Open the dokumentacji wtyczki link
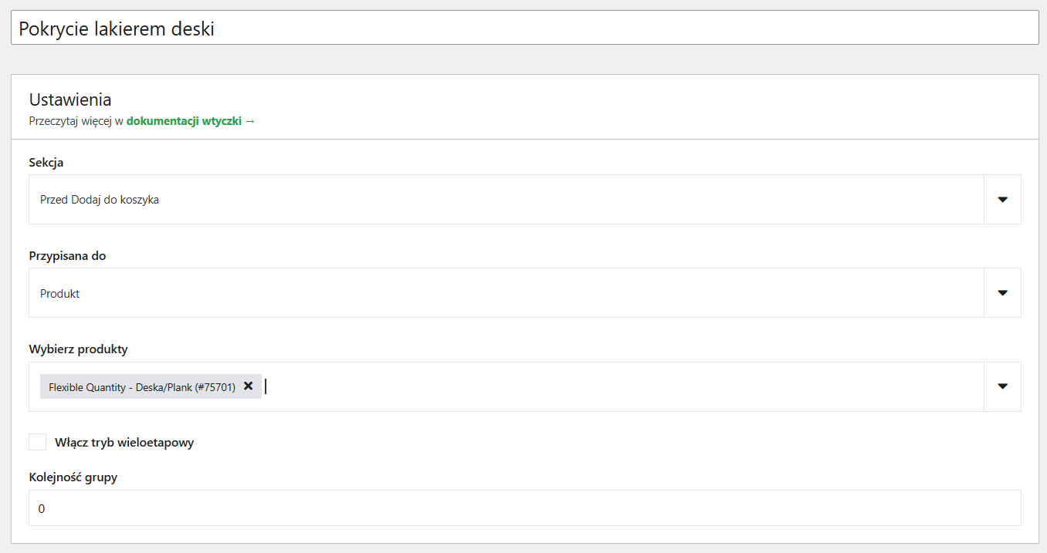Screen dimensions: 1047x553 coord(184,121)
